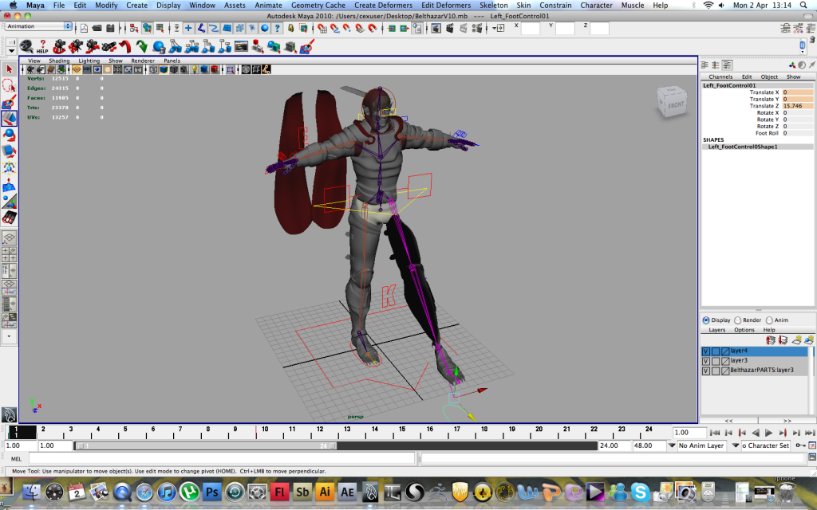
Task: Click the Translate Z value field
Action: (x=796, y=106)
